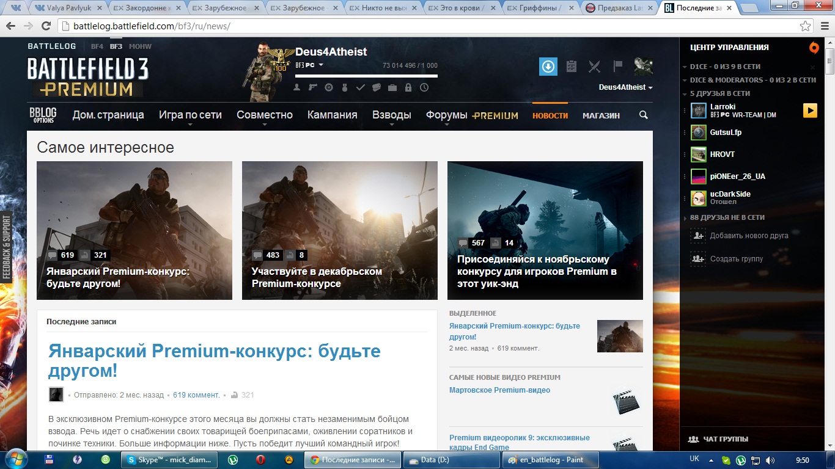The height and width of the screenshot is (469, 835).
Task: Open the vehicle gear wheel stats icon
Action: [329, 88]
